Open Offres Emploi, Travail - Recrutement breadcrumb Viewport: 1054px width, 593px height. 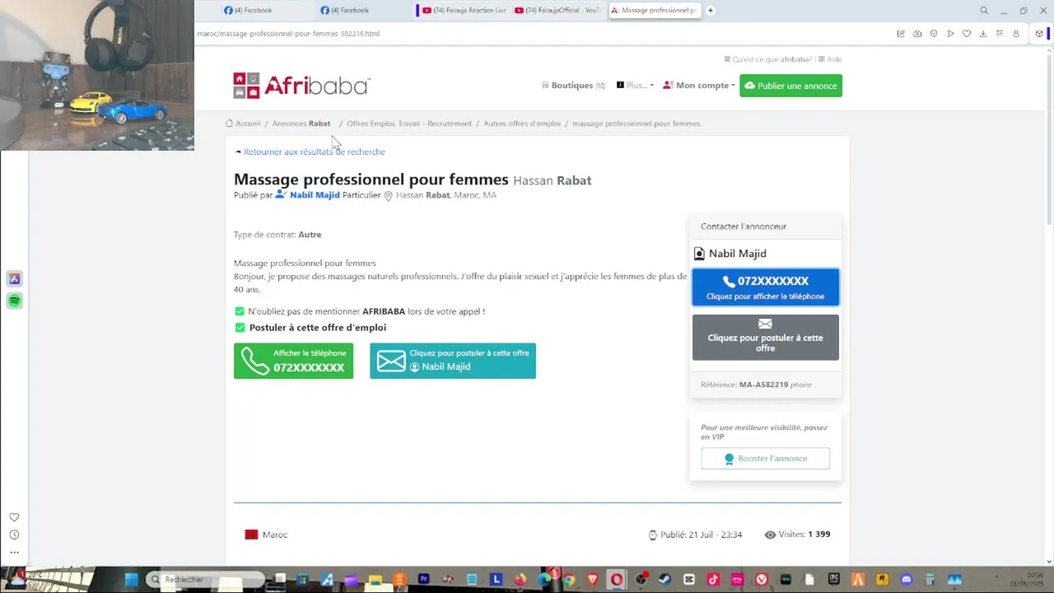409,124
